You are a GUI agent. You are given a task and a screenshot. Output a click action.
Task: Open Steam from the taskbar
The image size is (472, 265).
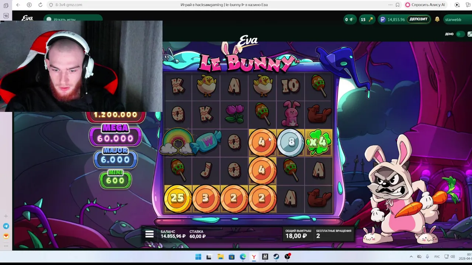coord(276,257)
